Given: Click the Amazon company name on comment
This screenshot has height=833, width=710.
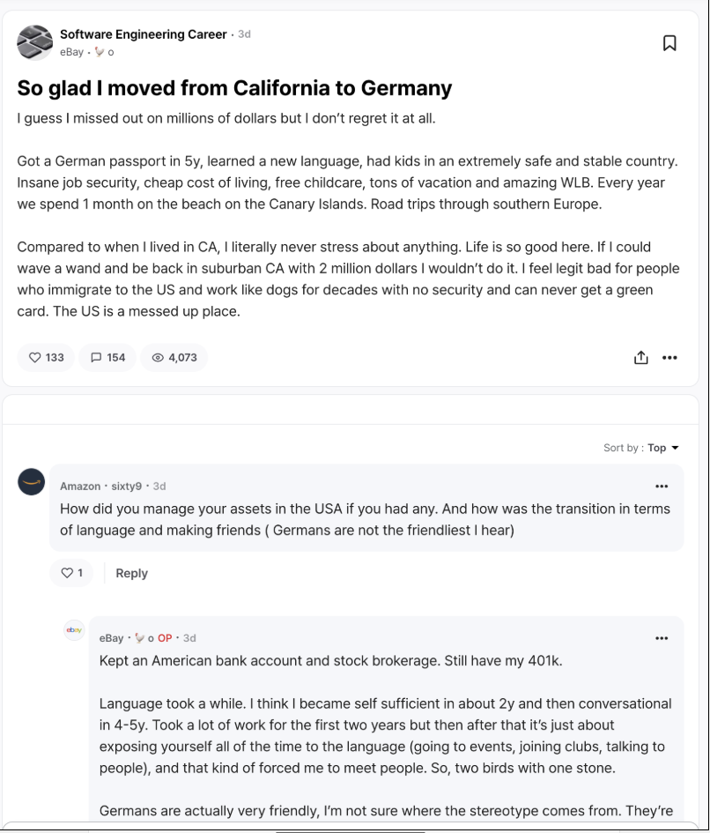Looking at the screenshot, I should [80, 486].
